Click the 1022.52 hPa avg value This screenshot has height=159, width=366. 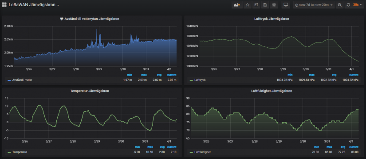pyautogui.click(x=329, y=80)
